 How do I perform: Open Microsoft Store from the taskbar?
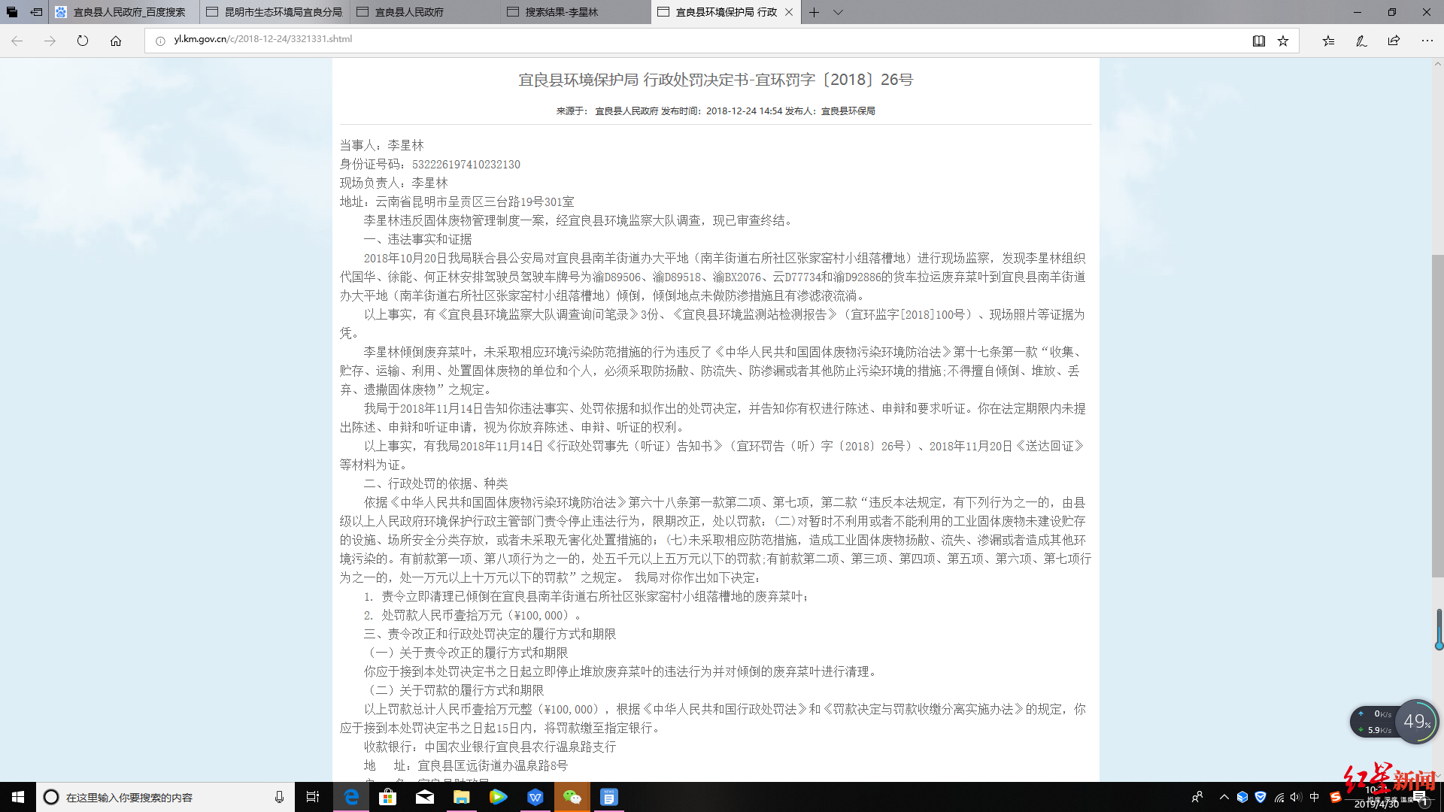click(388, 797)
